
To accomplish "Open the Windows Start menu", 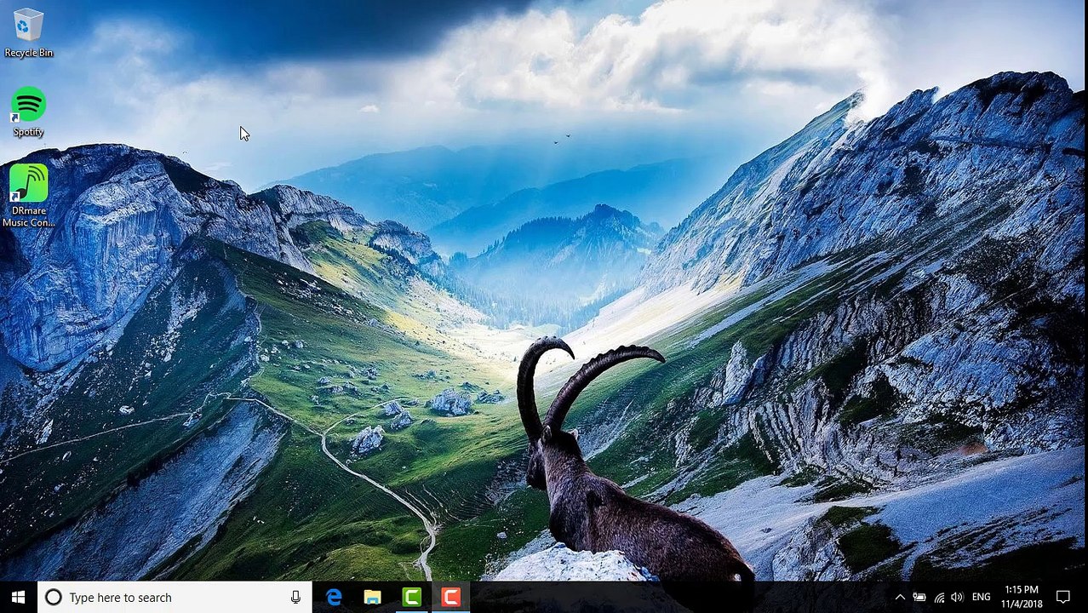I will (x=19, y=598).
